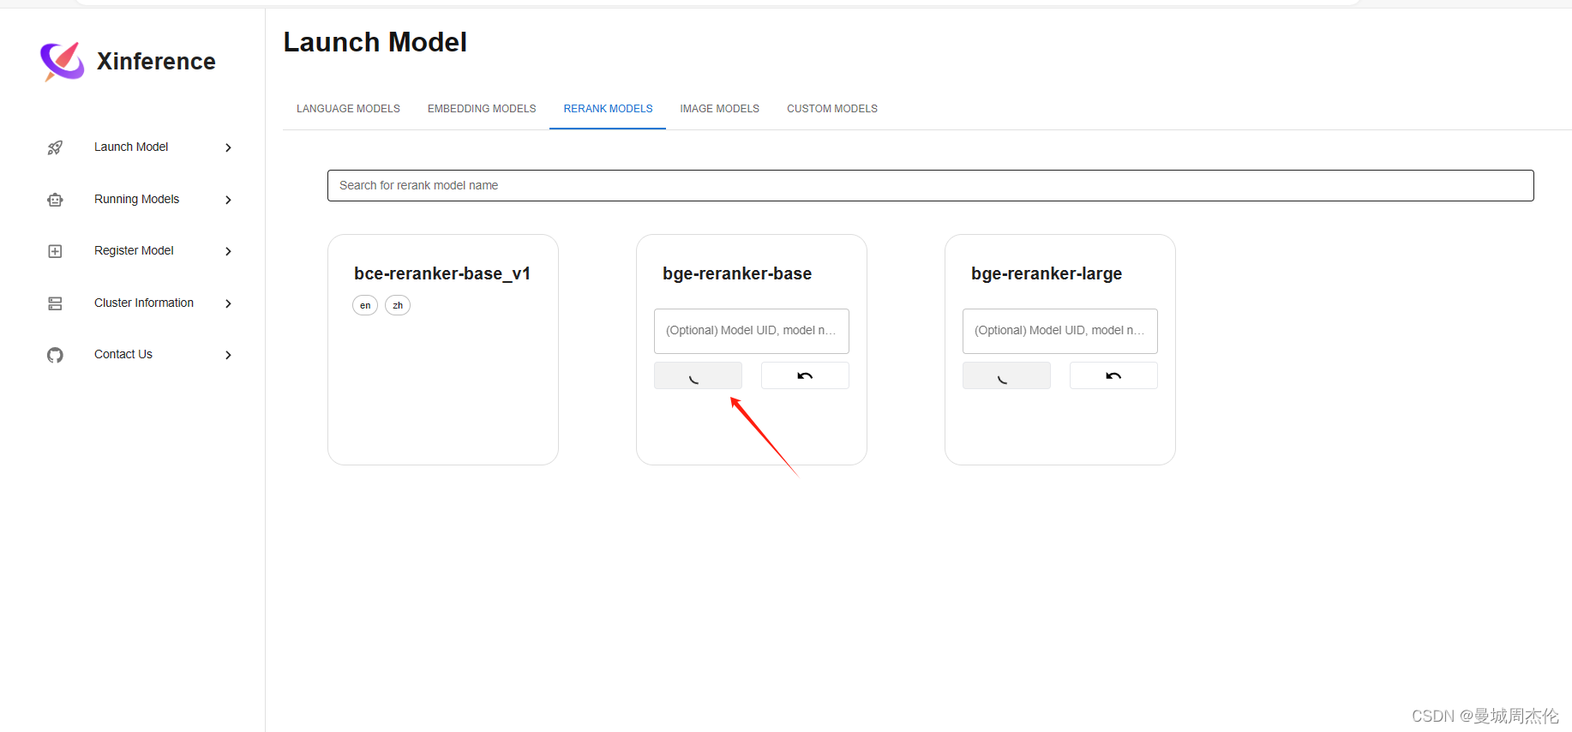Click the server icon beside Cluster Information
Screen dimensions: 1572x732
55,303
